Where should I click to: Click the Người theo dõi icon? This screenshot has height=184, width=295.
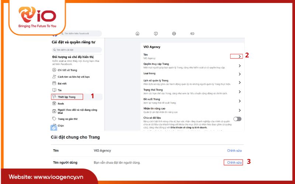54,111
